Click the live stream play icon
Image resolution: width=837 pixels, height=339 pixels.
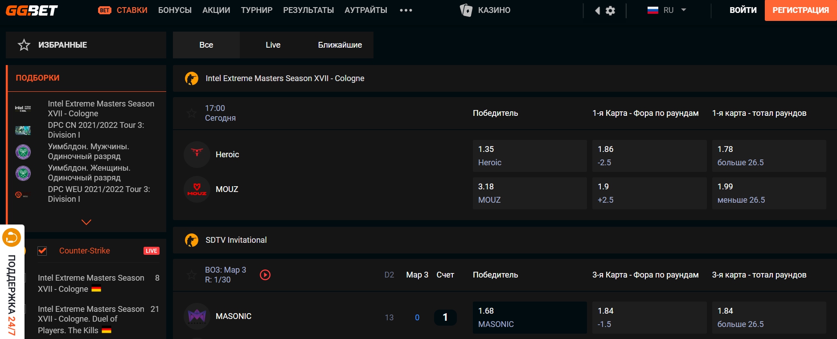[265, 275]
